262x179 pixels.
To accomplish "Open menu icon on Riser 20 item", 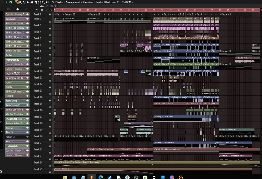I will [x=27, y=132].
